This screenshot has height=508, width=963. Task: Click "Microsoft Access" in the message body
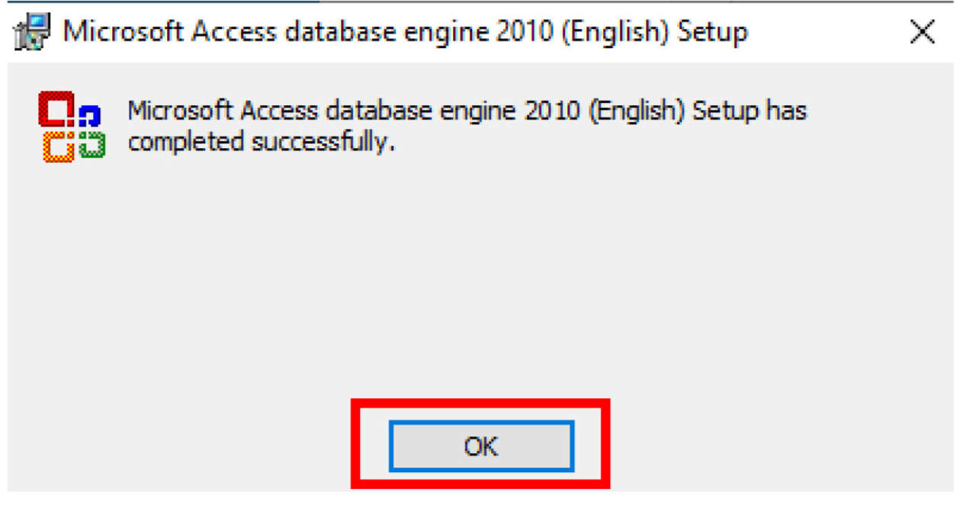(x=223, y=111)
